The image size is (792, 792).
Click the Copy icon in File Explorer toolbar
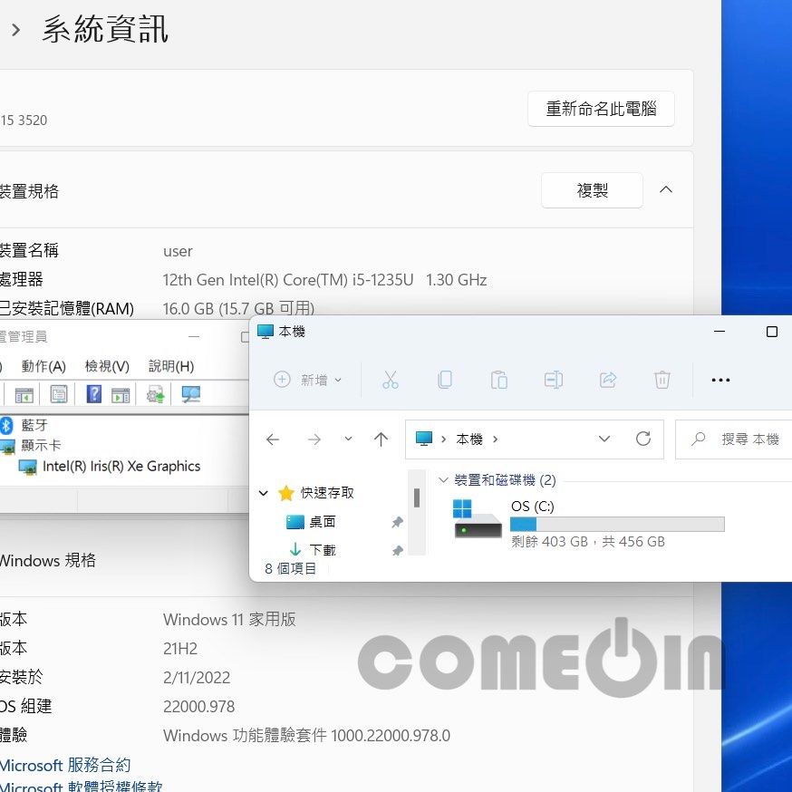[x=445, y=380]
